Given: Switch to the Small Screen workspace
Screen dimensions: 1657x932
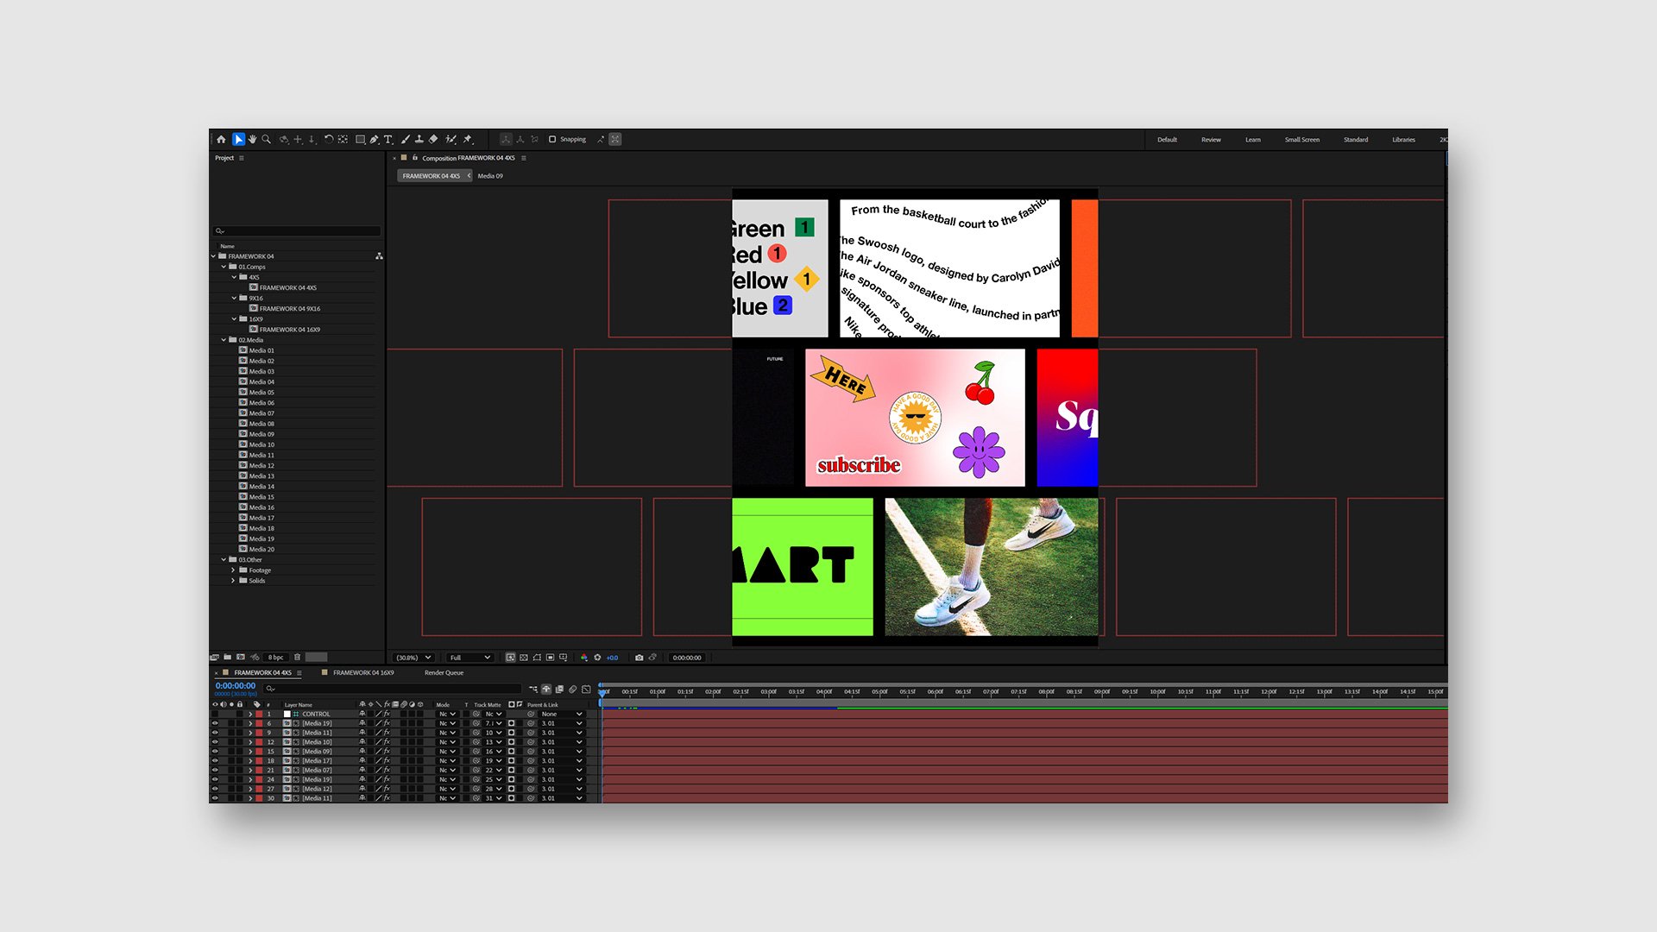Looking at the screenshot, I should (x=1301, y=140).
